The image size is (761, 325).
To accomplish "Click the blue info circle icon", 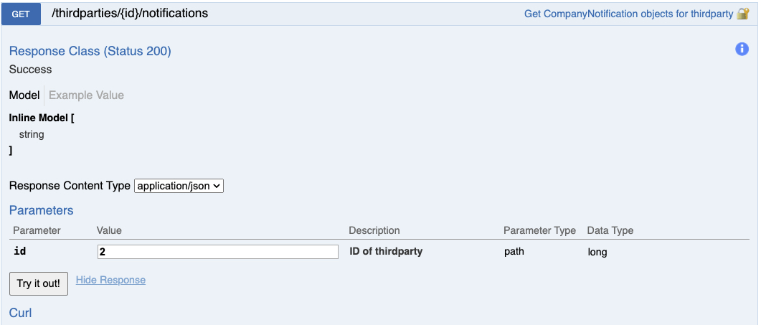I will 742,49.
